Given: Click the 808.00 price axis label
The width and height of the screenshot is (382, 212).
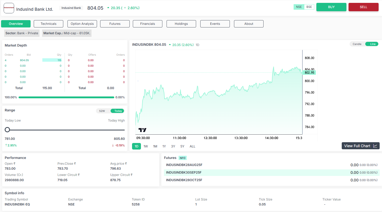Looking at the screenshot, I should click(x=310, y=58).
